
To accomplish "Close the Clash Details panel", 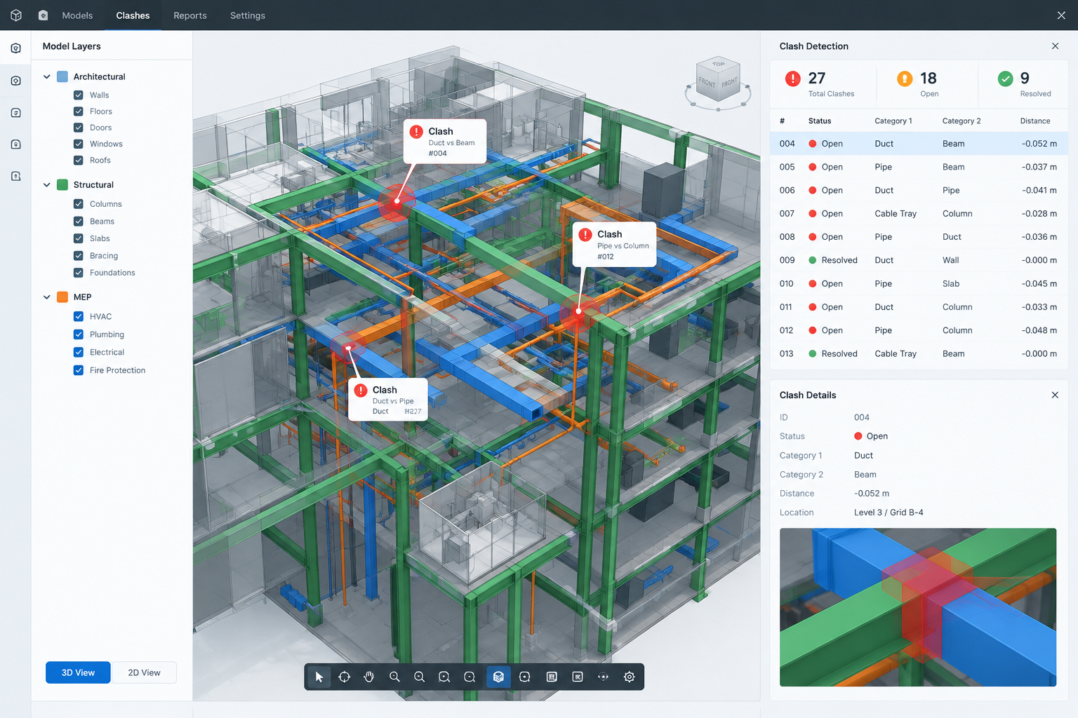I will [1055, 395].
